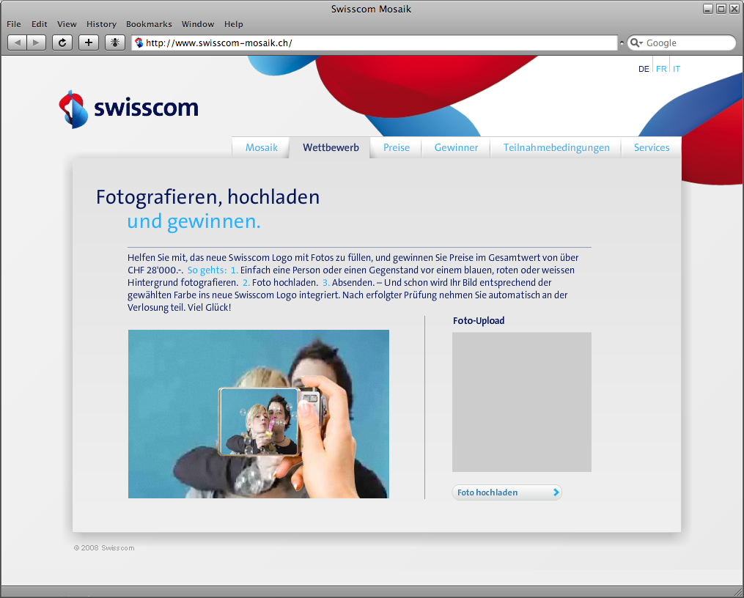
Task: Open the Help menu
Action: pos(233,24)
